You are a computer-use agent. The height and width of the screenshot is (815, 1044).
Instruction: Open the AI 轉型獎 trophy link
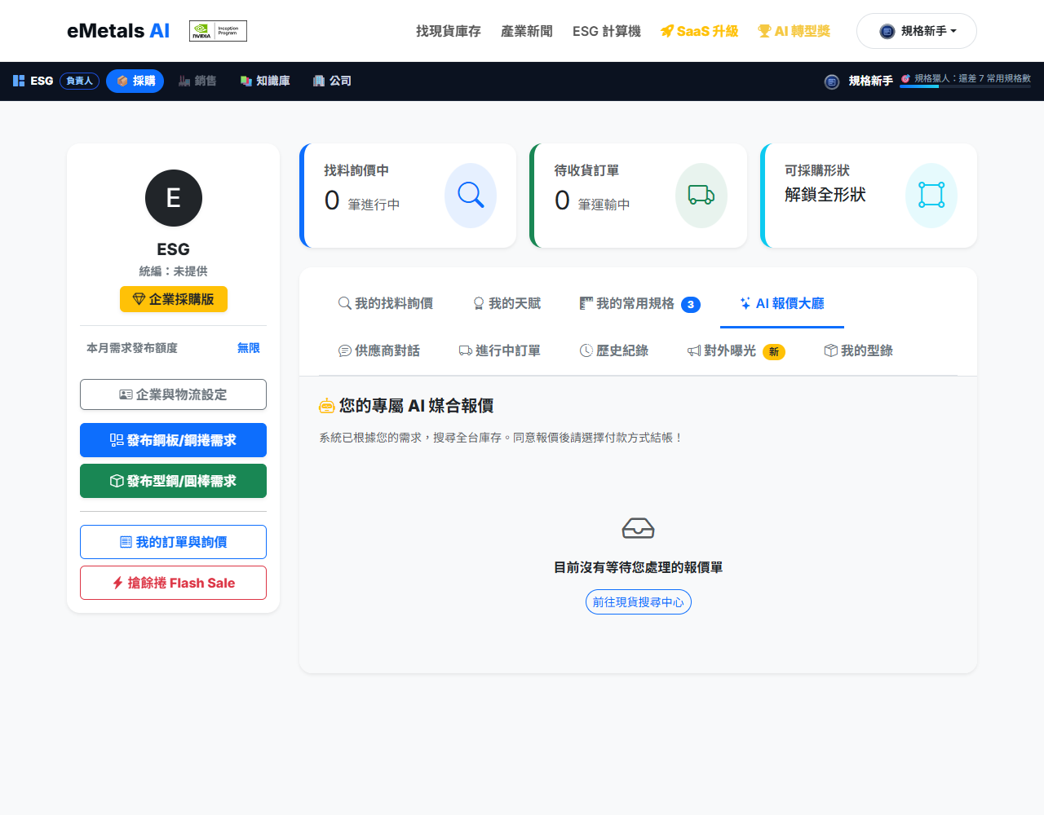coord(794,31)
